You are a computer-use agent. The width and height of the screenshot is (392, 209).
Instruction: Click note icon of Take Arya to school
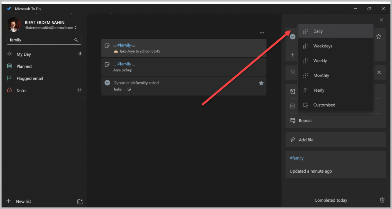tap(107, 45)
